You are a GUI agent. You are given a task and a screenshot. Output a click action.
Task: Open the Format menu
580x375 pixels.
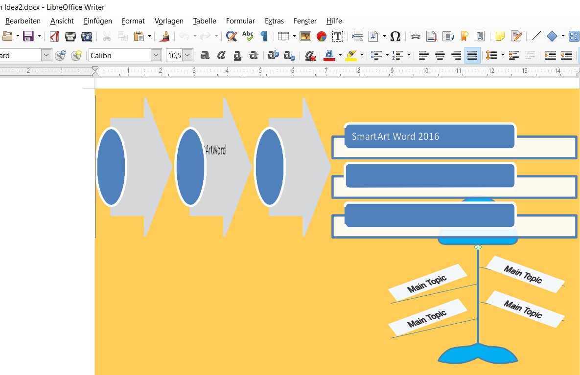point(133,21)
